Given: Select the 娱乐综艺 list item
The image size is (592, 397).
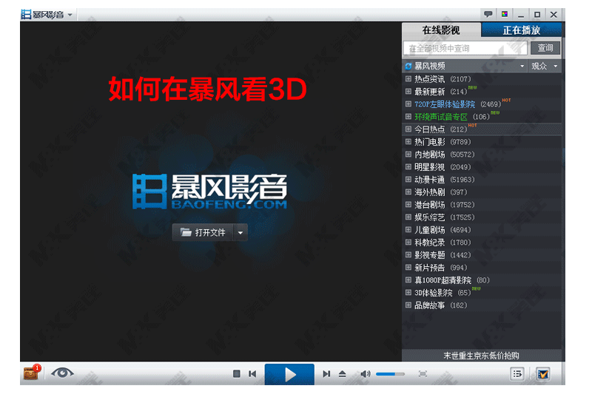Looking at the screenshot, I should pos(482,217).
